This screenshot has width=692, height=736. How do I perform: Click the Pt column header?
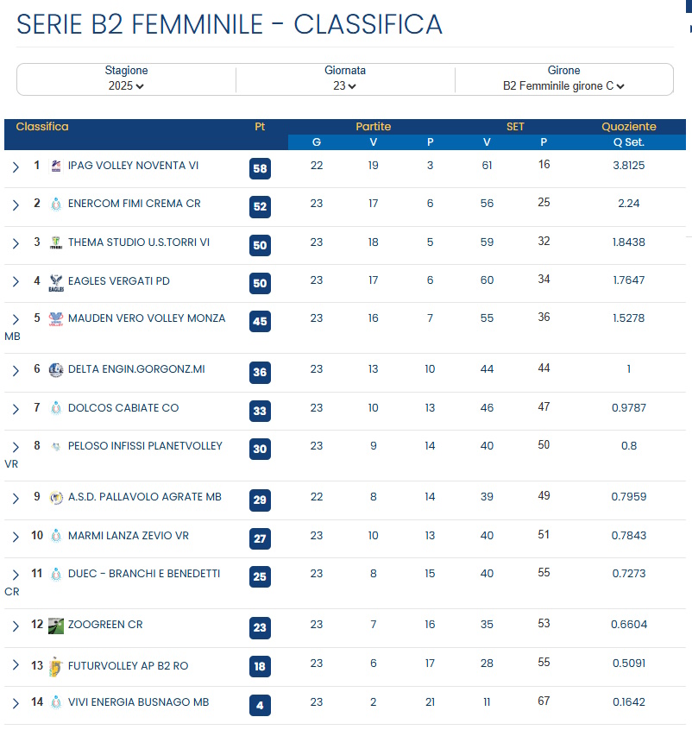pos(260,127)
